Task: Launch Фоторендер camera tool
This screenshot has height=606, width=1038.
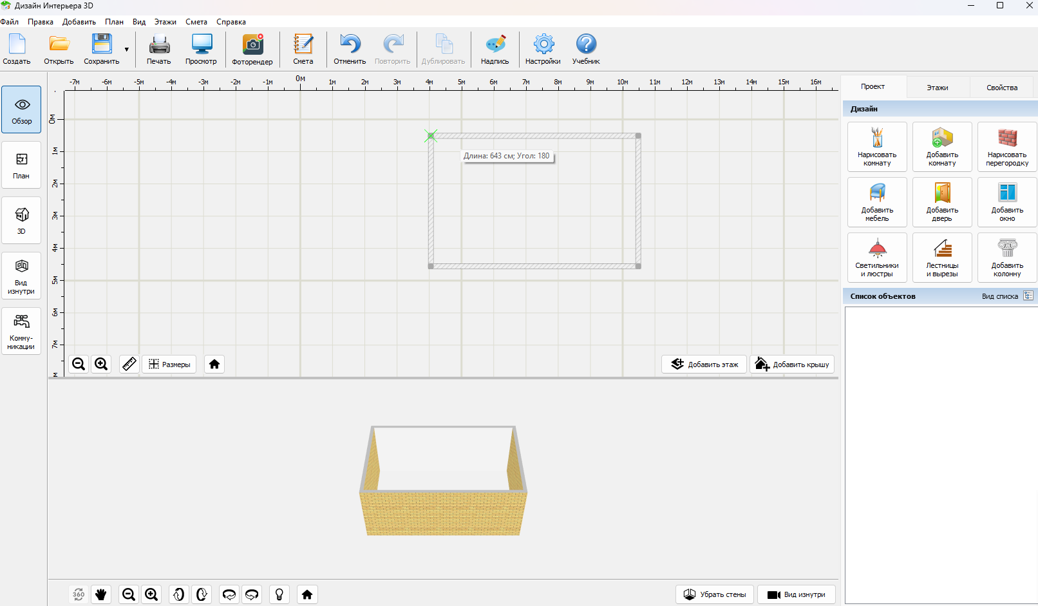Action: 252,49
